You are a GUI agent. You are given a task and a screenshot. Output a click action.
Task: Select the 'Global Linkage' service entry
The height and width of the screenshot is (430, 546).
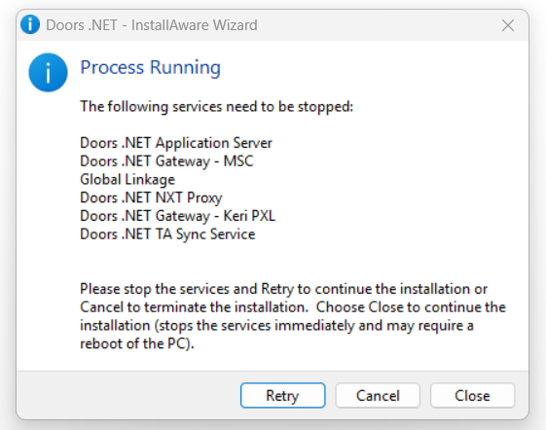127,180
